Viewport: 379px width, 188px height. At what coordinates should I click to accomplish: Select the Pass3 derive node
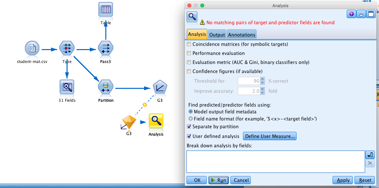[x=106, y=48]
